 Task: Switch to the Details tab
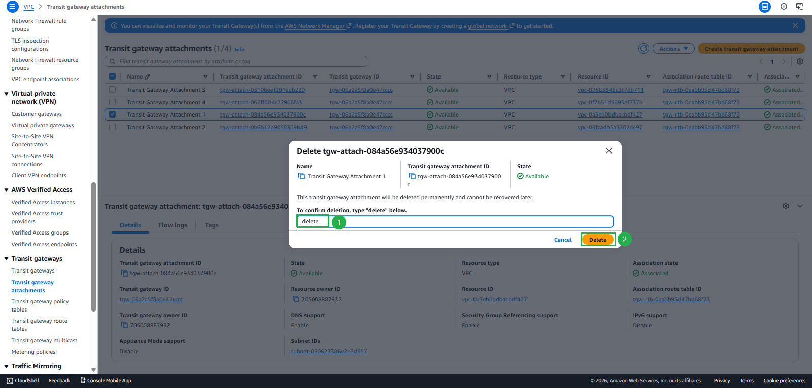pyautogui.click(x=130, y=225)
